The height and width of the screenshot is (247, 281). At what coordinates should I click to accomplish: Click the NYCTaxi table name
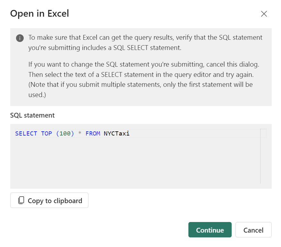[x=117, y=134]
